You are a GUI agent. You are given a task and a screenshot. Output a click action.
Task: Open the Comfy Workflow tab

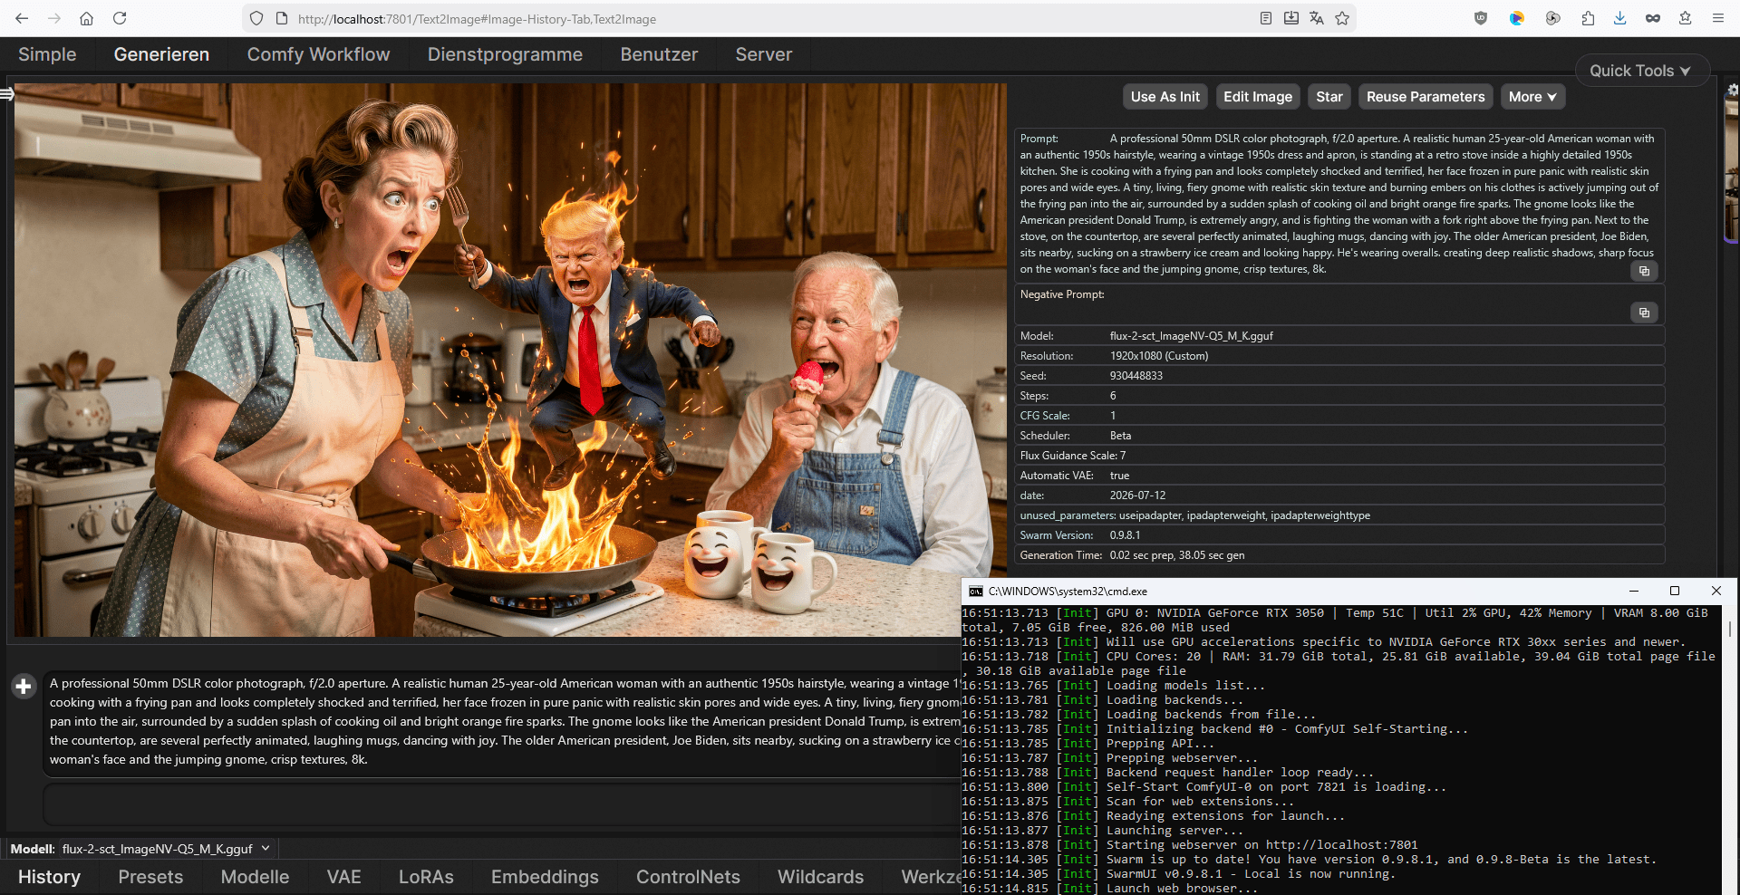pyautogui.click(x=318, y=54)
